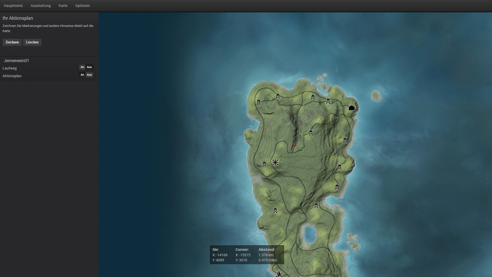Open the Hauptmenü menu
Image resolution: width=492 pixels, height=277 pixels.
click(x=13, y=6)
